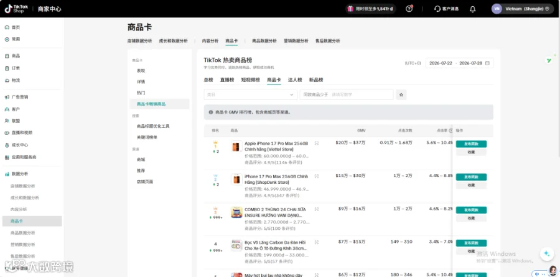Switch to 短视频榜 tab
The image size is (560, 277).
[x=250, y=80]
